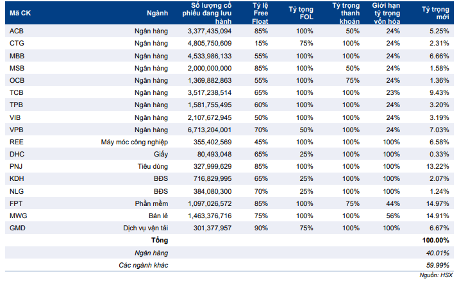The image size is (459, 281).
Task: Select DHC's Giấy sector cell
Action: 161,154
